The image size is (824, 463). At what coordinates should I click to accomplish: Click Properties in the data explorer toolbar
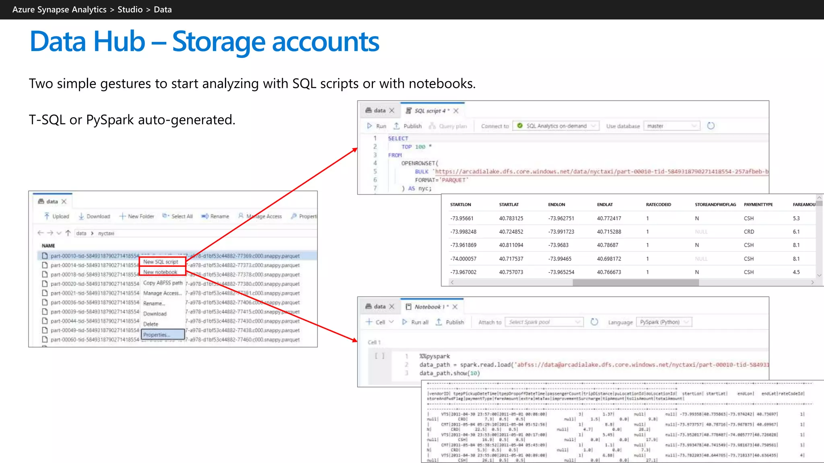pyautogui.click(x=304, y=216)
